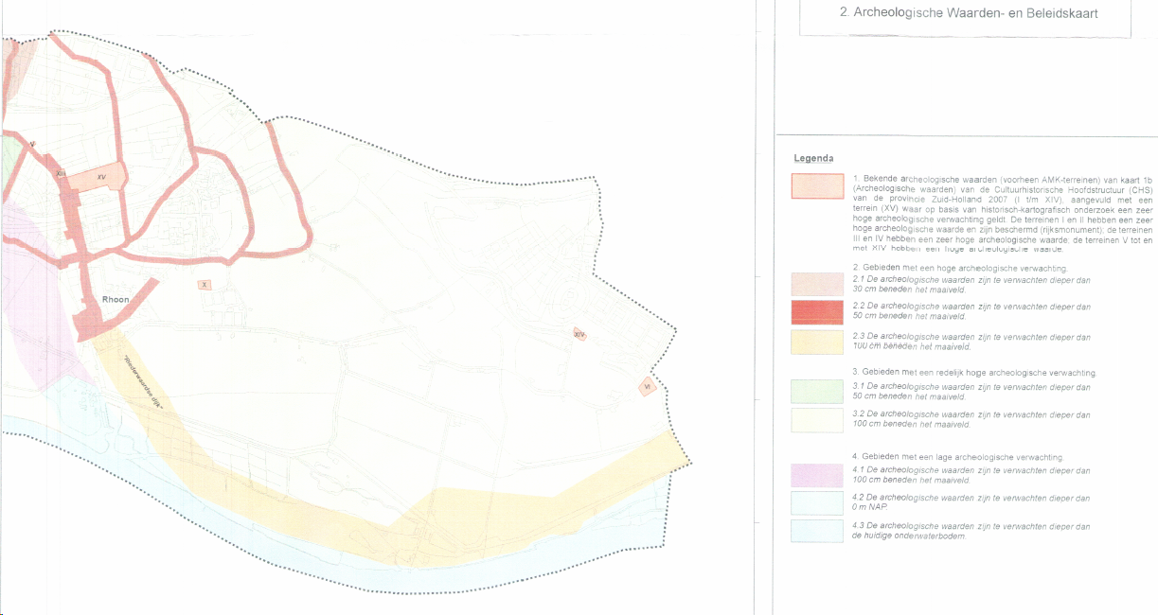This screenshot has height=615, width=1158.
Task: Click the diagonal dijk label on yellow strip
Action: click(x=145, y=381)
